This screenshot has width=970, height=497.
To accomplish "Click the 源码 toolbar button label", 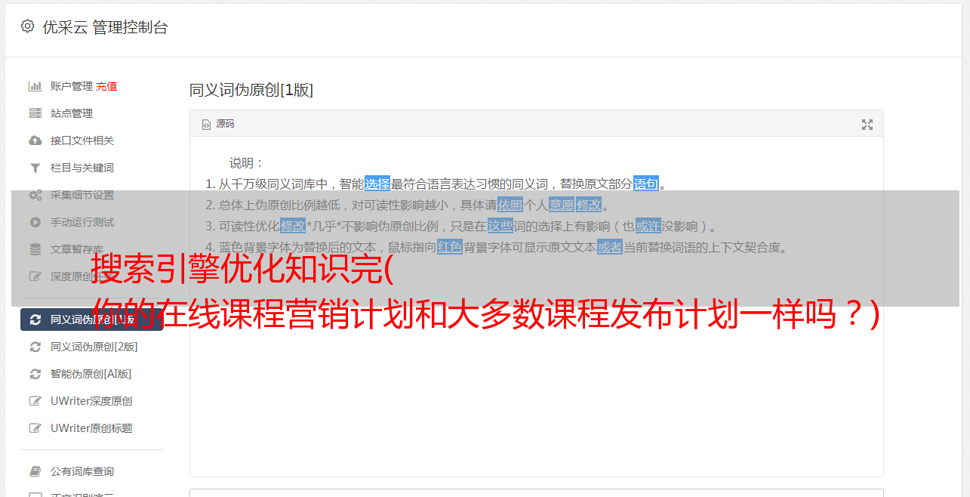I will tap(225, 124).
